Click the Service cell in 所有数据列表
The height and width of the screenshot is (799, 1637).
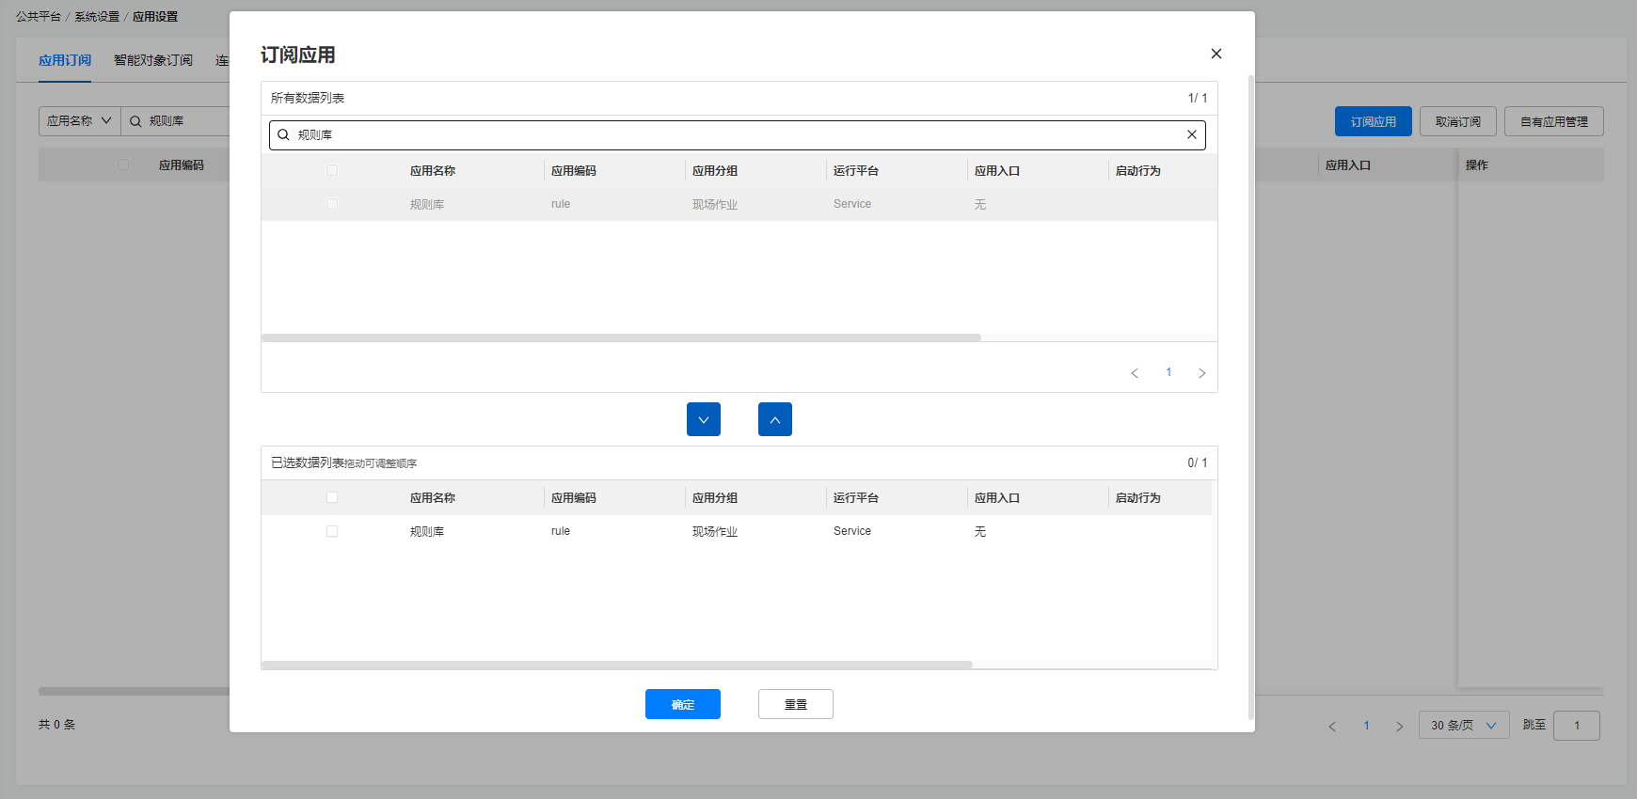(852, 204)
